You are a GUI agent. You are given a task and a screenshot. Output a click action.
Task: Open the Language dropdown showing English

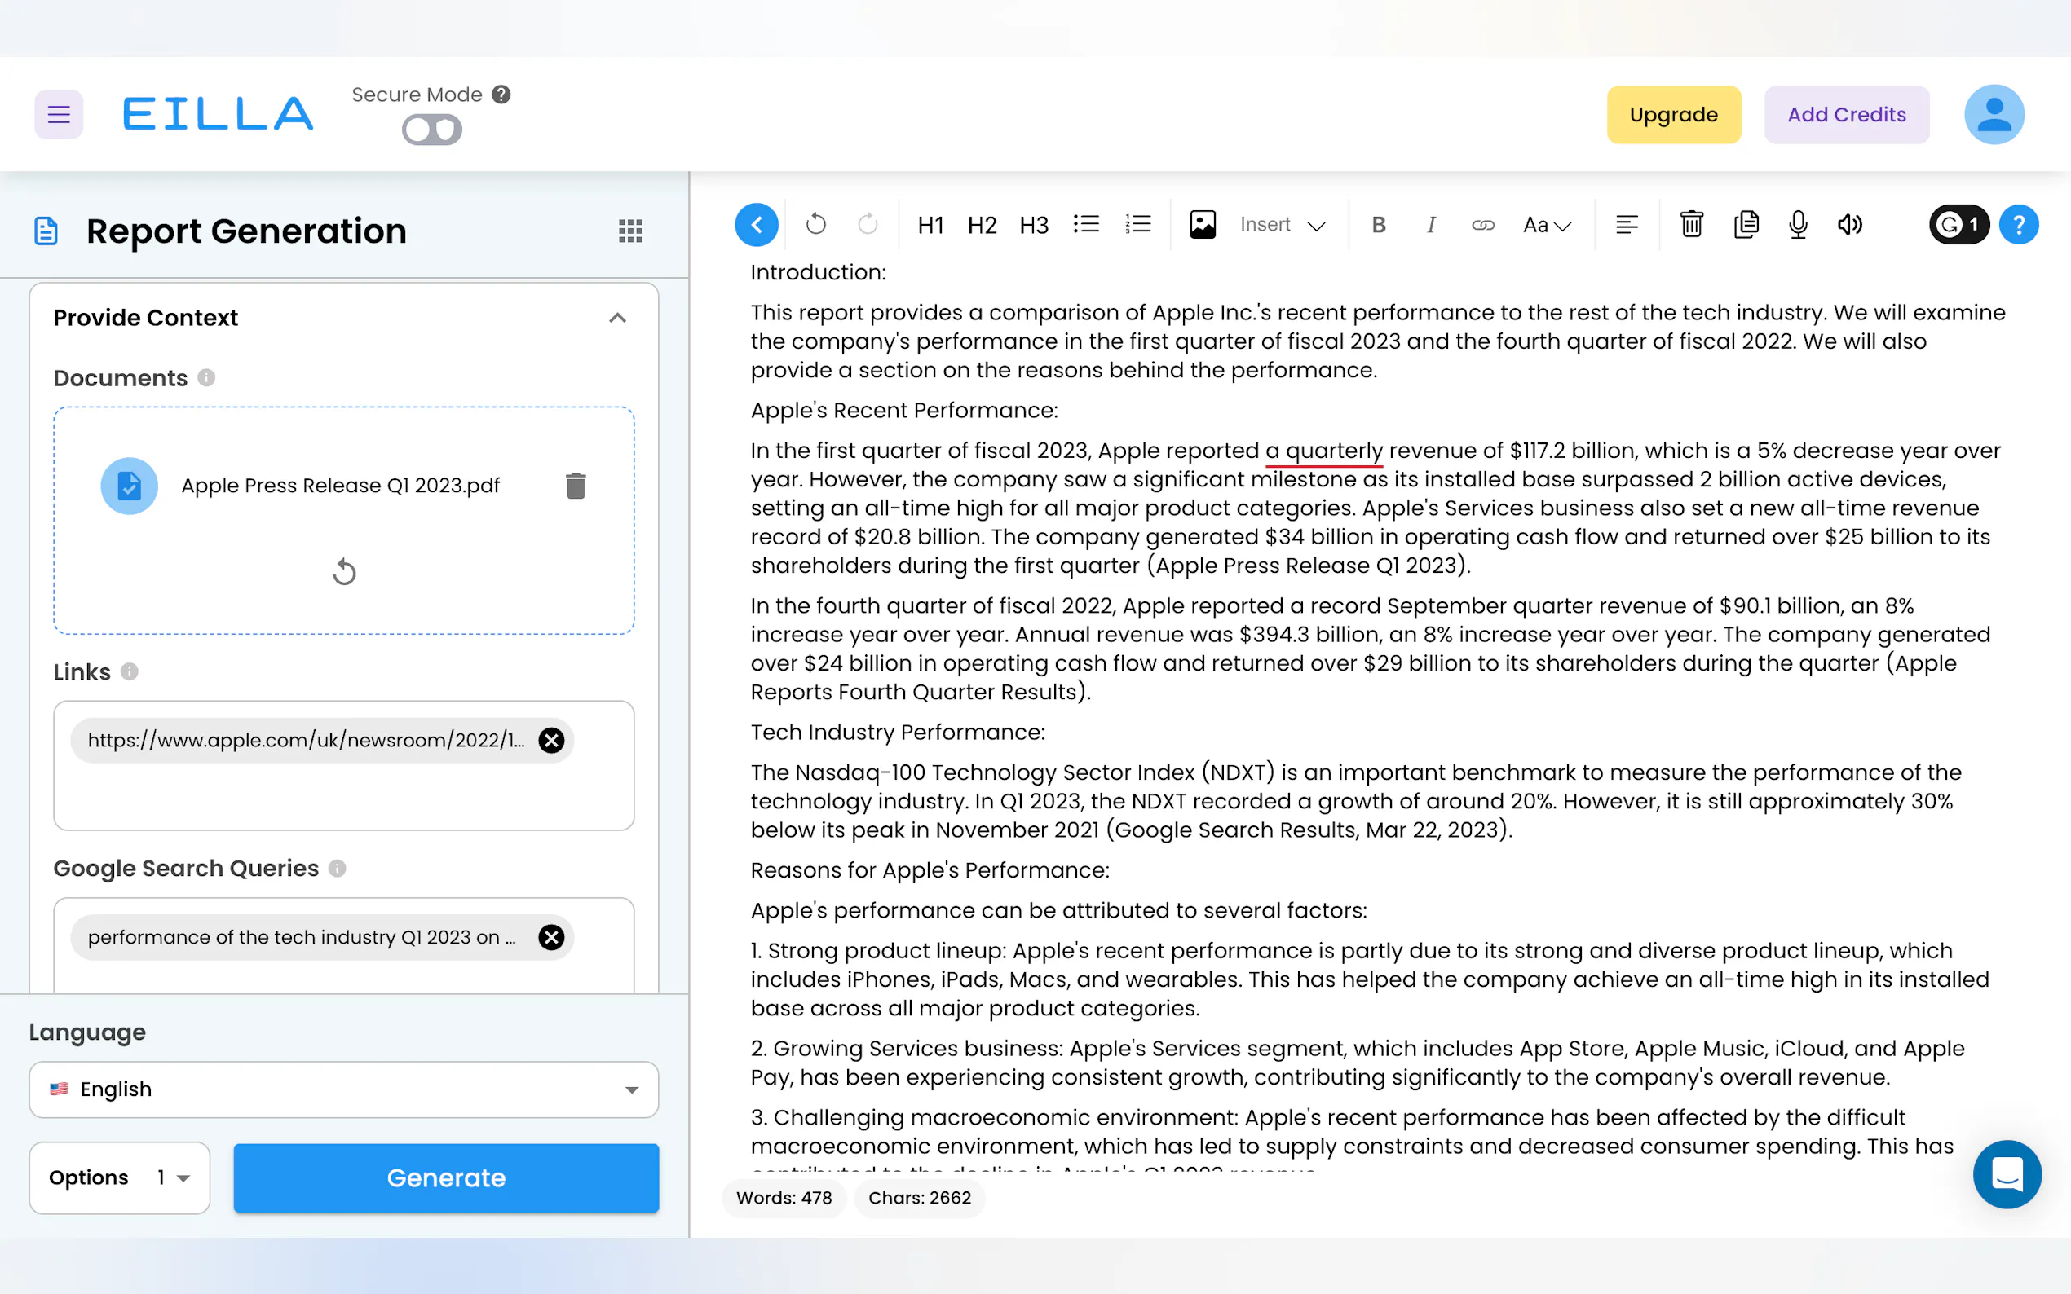(343, 1089)
